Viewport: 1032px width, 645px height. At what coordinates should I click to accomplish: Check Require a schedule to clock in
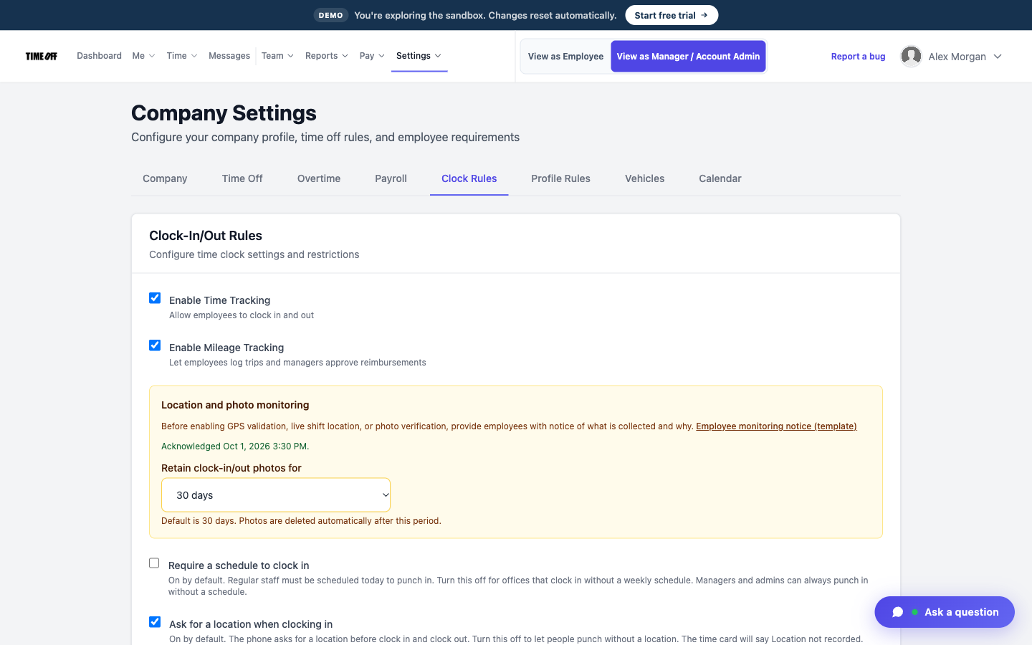(x=154, y=563)
